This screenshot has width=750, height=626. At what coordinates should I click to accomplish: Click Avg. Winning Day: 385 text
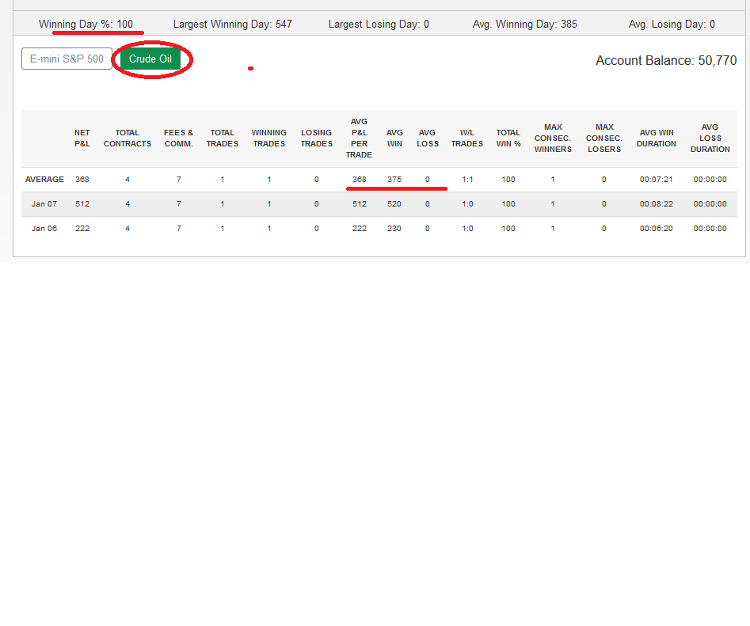pos(525,24)
